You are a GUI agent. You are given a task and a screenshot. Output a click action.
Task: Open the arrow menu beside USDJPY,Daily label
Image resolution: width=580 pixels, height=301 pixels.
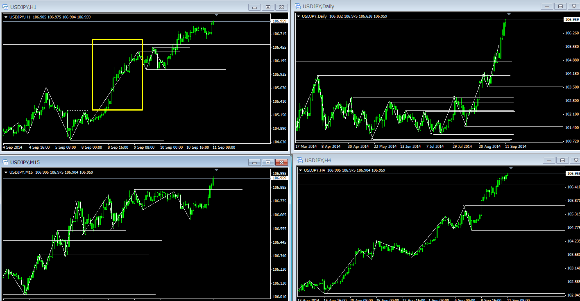[x=298, y=16]
